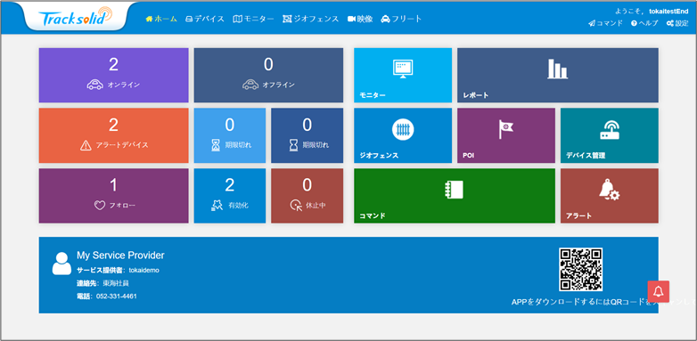697x341 pixels.
Task: Click the コマンド link in header
Action: coord(605,23)
